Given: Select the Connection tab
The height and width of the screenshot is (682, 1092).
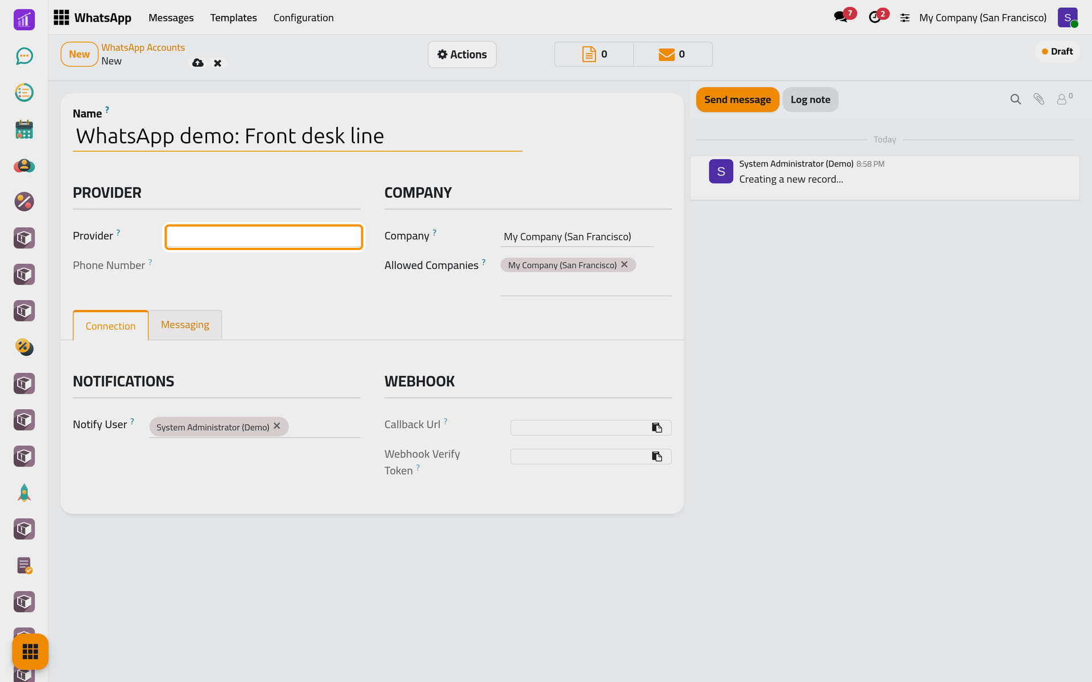Looking at the screenshot, I should pos(110,326).
